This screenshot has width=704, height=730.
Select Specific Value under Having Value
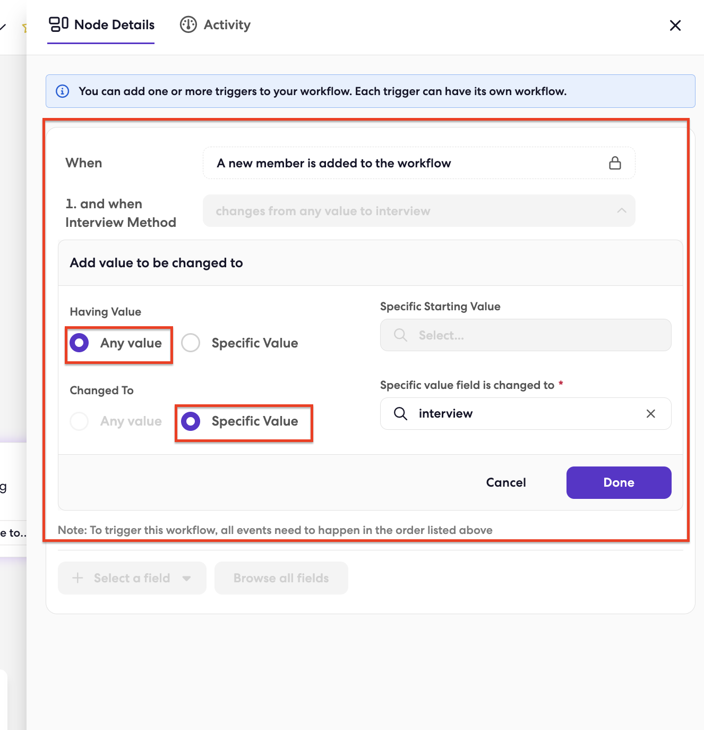[x=239, y=343]
